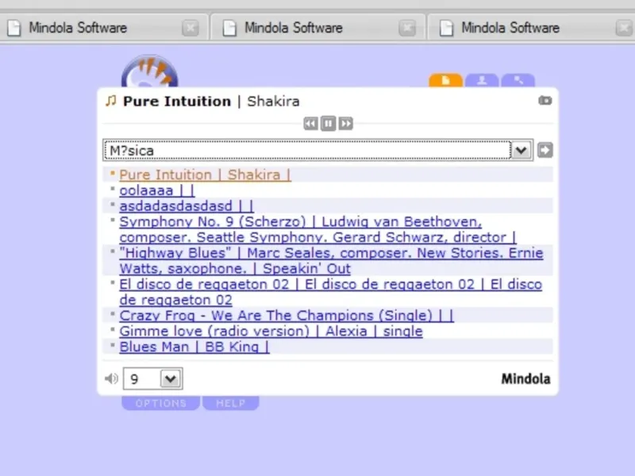635x476 pixels.
Task: Click the HELP button
Action: point(230,403)
